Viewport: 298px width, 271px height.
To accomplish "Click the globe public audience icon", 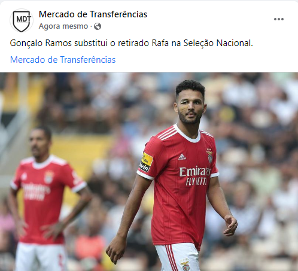I will 98,26.
